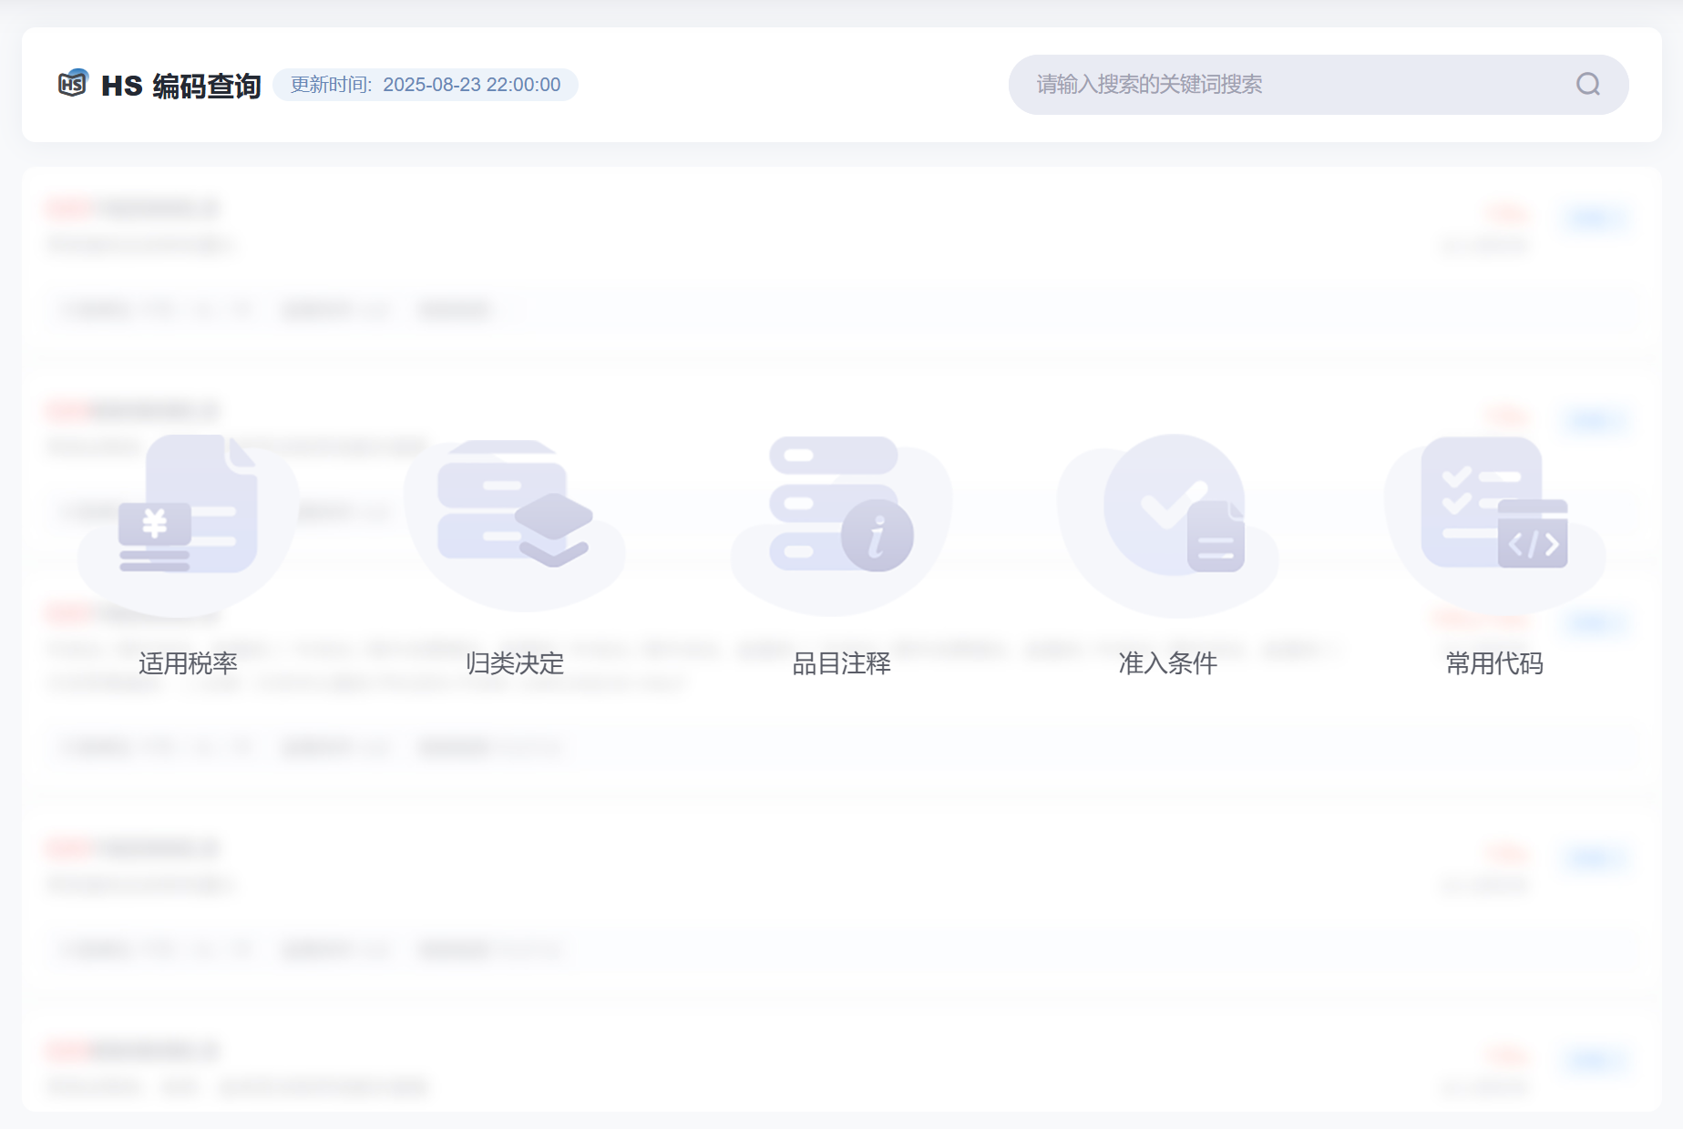Viewport: 1683px width, 1129px height.
Task: Click the blurred blue button in first result row
Action: click(1594, 218)
